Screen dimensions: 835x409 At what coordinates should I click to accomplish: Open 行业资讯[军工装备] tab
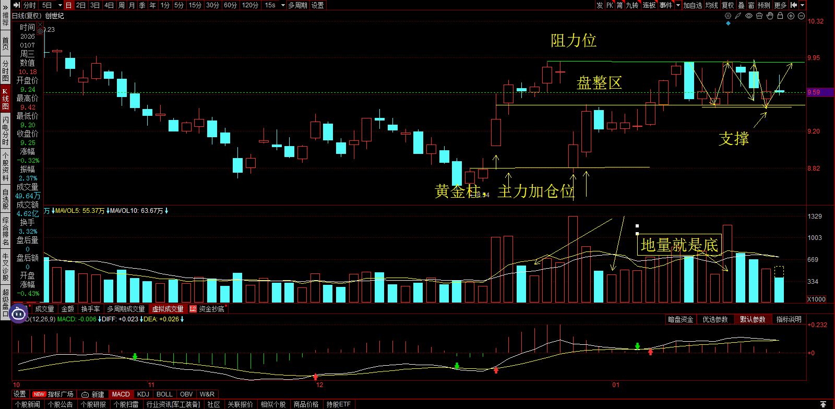(173, 404)
